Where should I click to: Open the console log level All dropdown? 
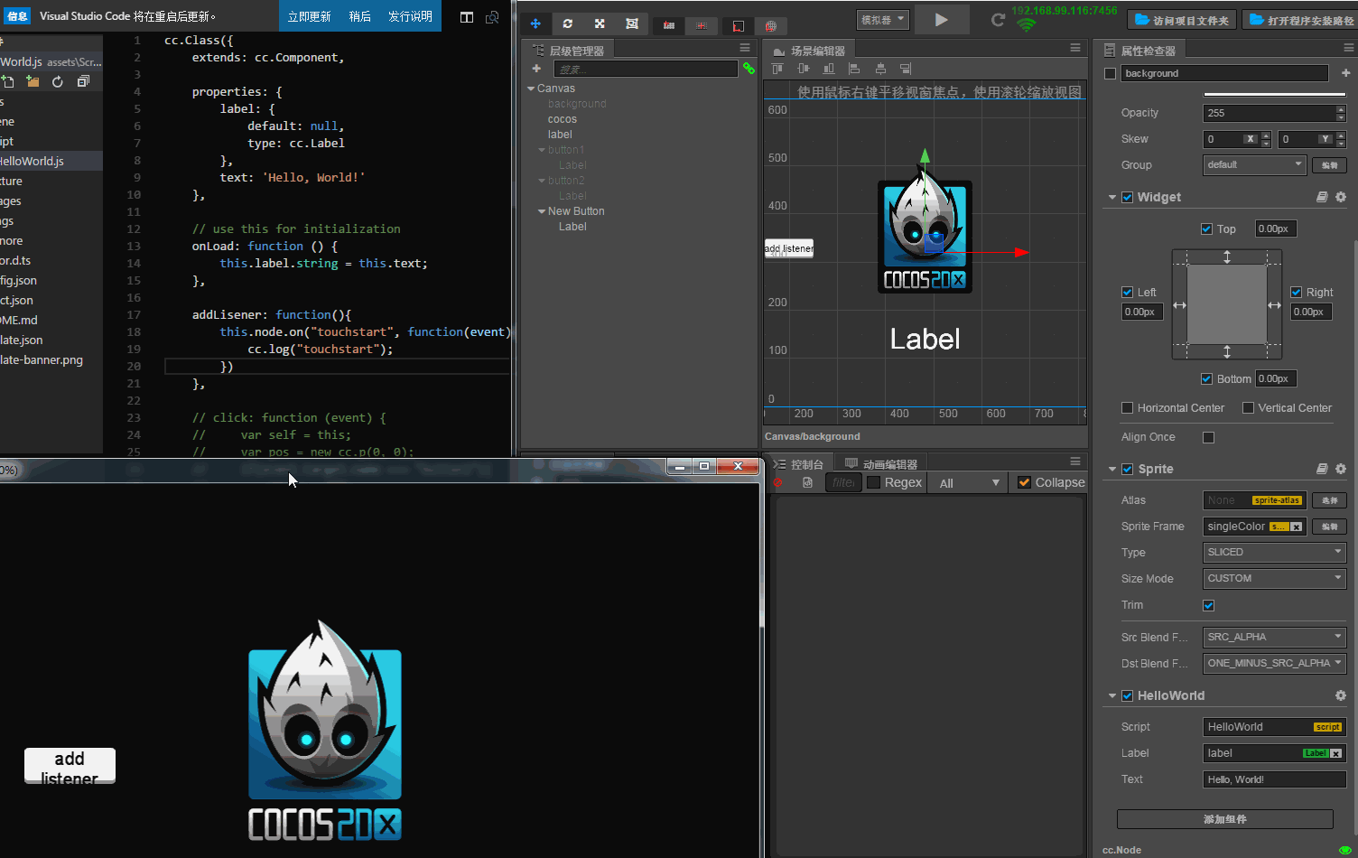pyautogui.click(x=968, y=483)
